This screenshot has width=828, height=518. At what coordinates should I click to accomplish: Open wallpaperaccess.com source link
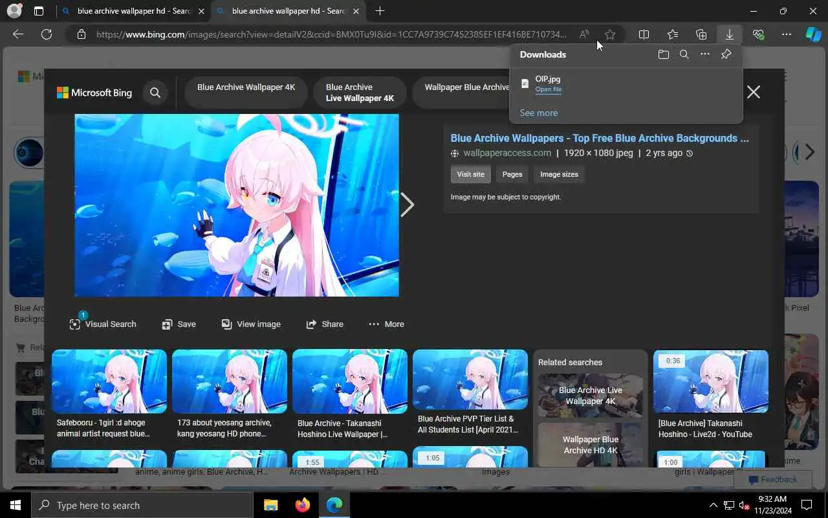tap(507, 153)
